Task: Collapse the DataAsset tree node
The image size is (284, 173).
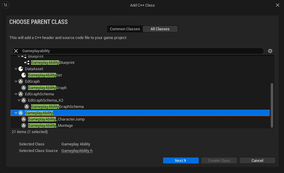Action: (16, 69)
